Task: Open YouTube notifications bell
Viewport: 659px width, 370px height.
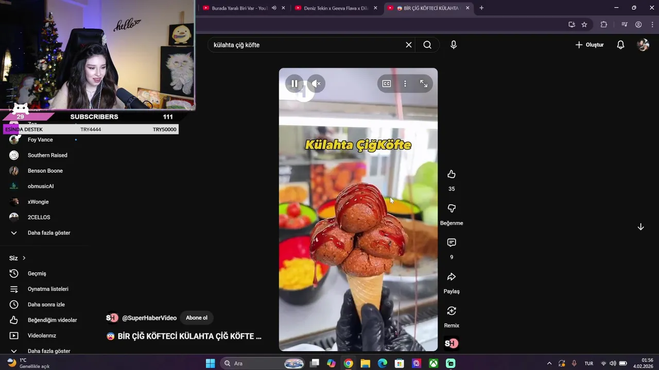Action: coord(621,45)
